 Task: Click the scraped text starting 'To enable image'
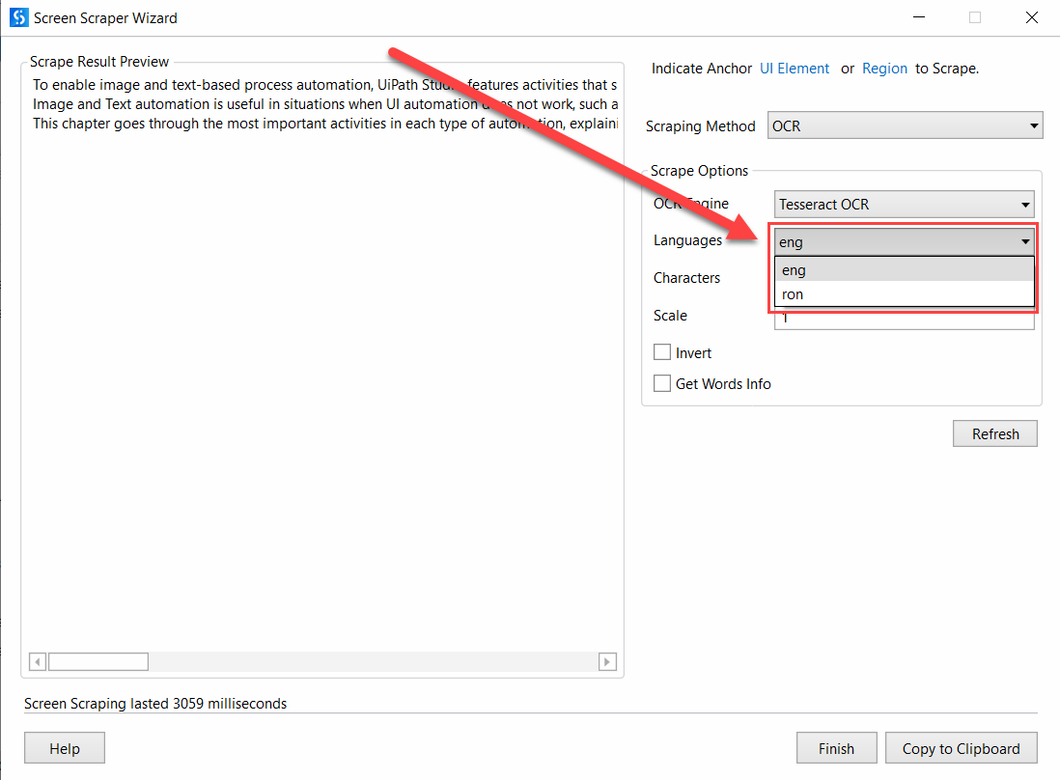click(x=324, y=85)
